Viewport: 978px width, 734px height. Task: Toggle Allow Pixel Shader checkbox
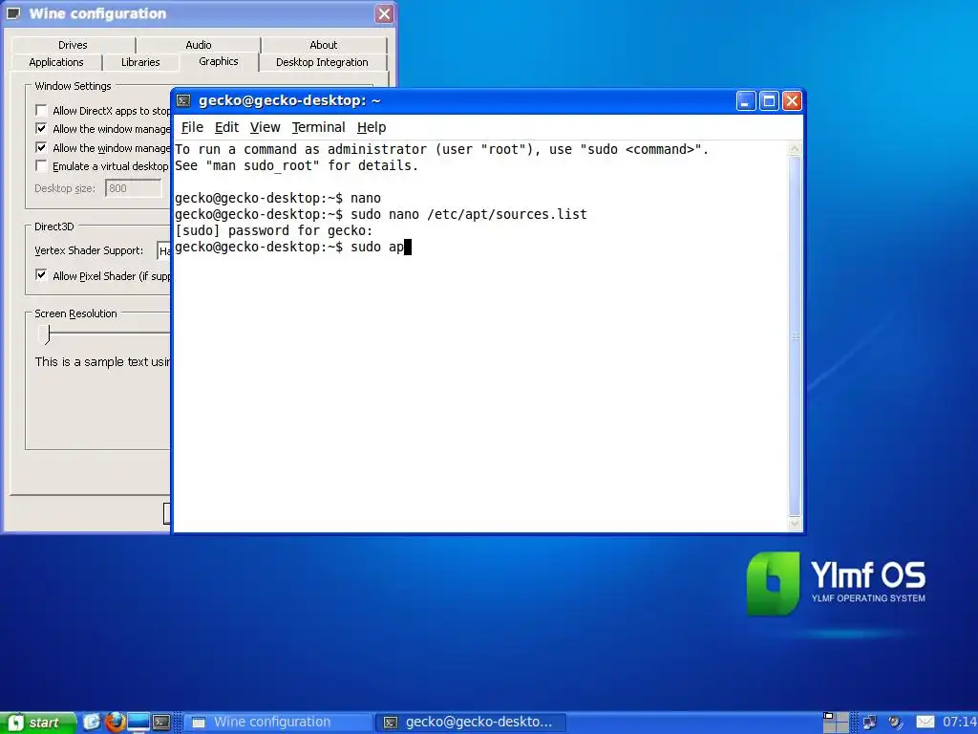point(41,275)
